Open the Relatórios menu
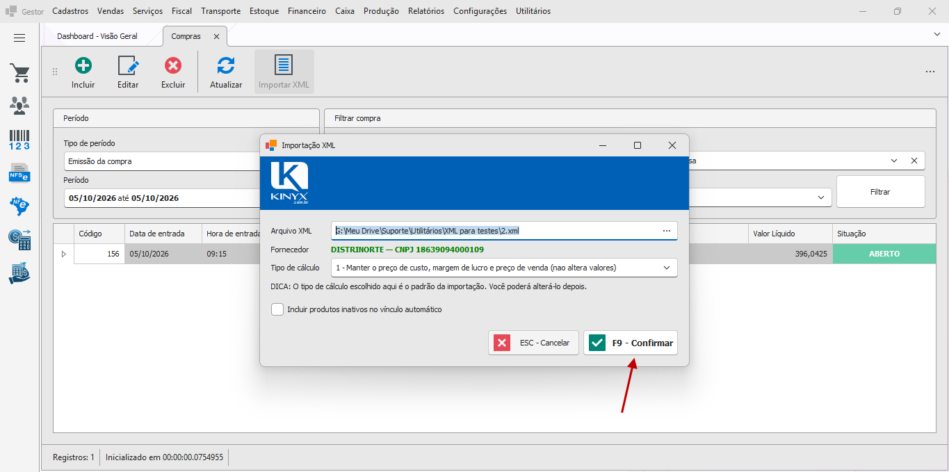The height and width of the screenshot is (472, 949). pyautogui.click(x=426, y=11)
